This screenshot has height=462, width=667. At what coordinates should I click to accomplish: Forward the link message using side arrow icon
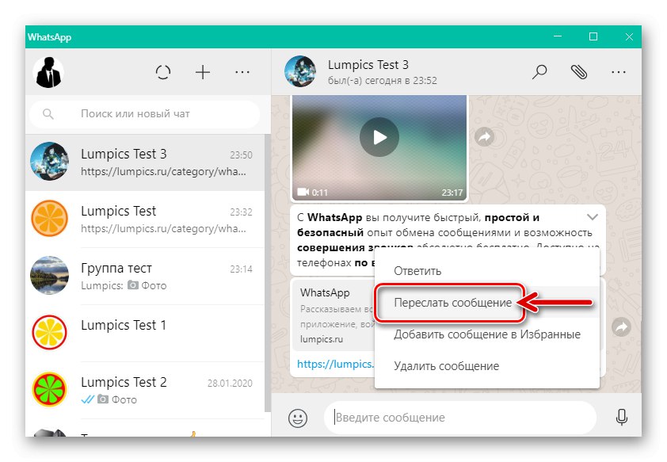pos(622,326)
